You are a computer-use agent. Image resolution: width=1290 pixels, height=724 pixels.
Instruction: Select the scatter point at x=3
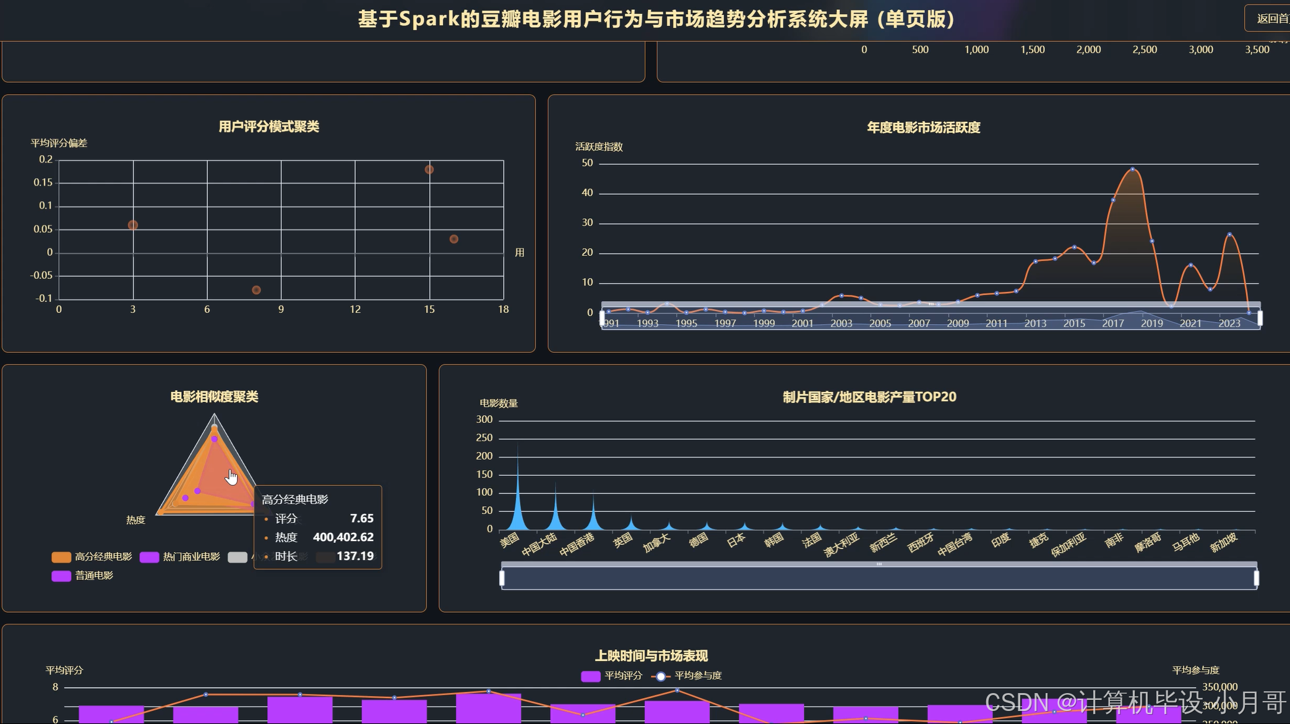point(133,225)
